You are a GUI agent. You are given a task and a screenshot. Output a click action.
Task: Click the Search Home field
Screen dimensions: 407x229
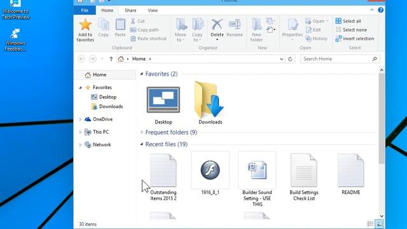340,59
